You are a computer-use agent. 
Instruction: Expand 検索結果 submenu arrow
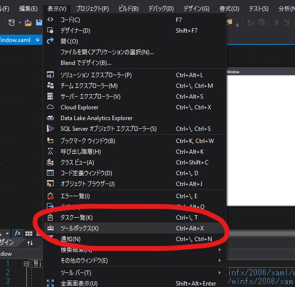(x=220, y=249)
